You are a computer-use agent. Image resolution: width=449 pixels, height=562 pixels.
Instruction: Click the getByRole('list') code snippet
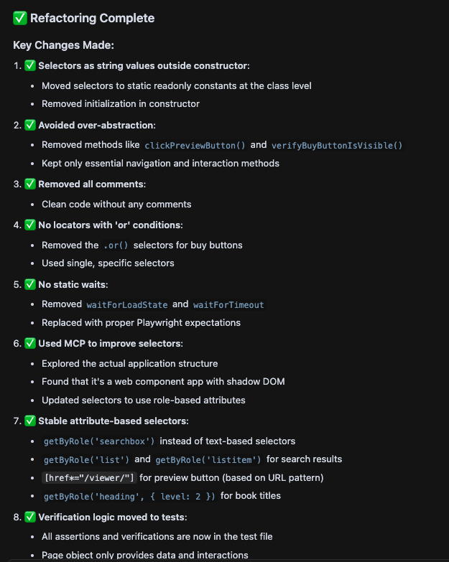pos(87,459)
